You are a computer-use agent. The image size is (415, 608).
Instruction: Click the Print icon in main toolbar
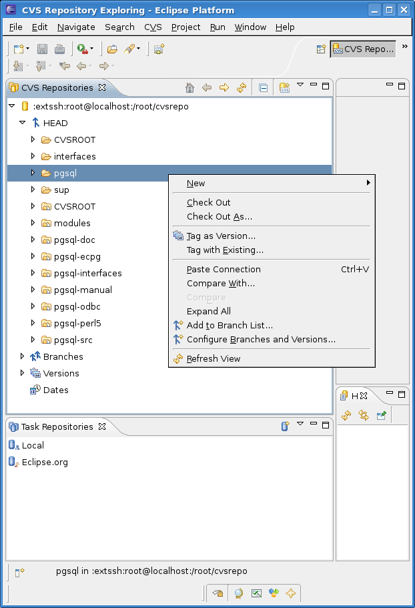(x=59, y=49)
